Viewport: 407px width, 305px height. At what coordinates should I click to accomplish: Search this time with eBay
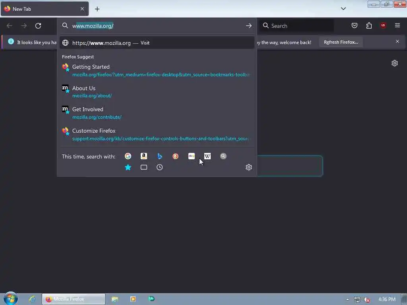pos(192,156)
